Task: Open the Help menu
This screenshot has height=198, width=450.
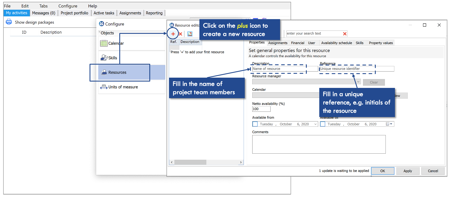Action: [x=93, y=6]
